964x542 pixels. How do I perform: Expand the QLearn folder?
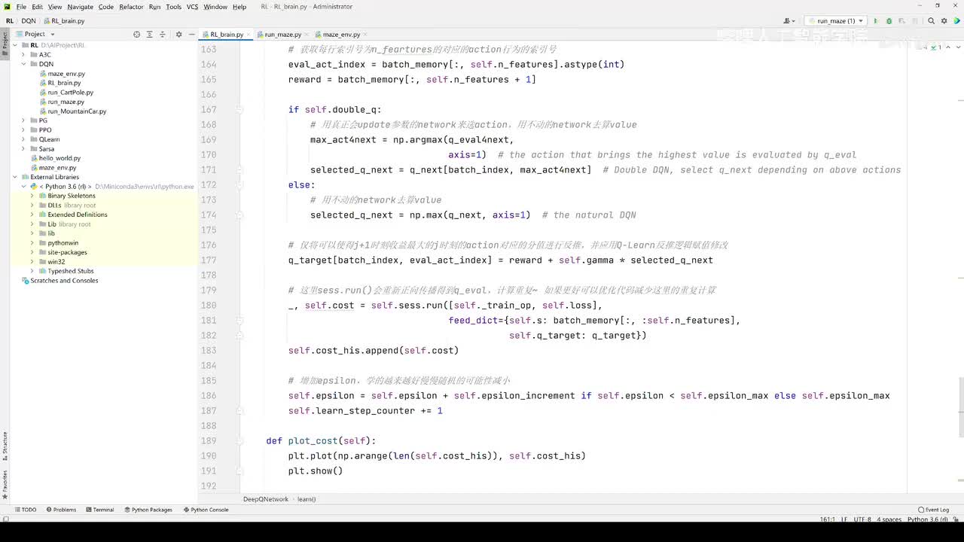(23, 139)
